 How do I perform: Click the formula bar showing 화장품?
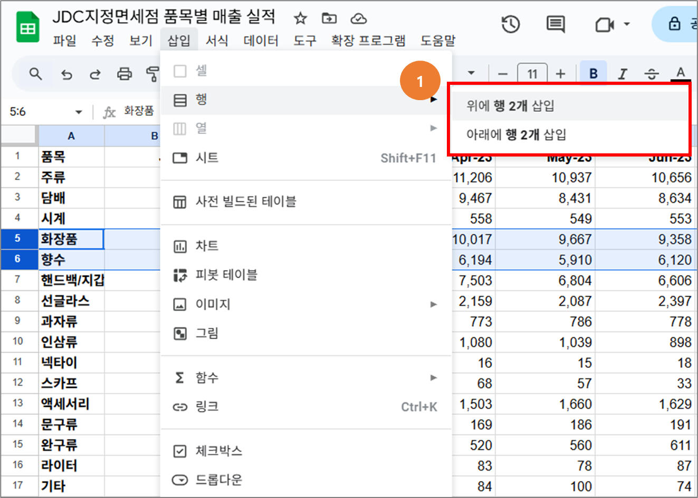(x=139, y=111)
